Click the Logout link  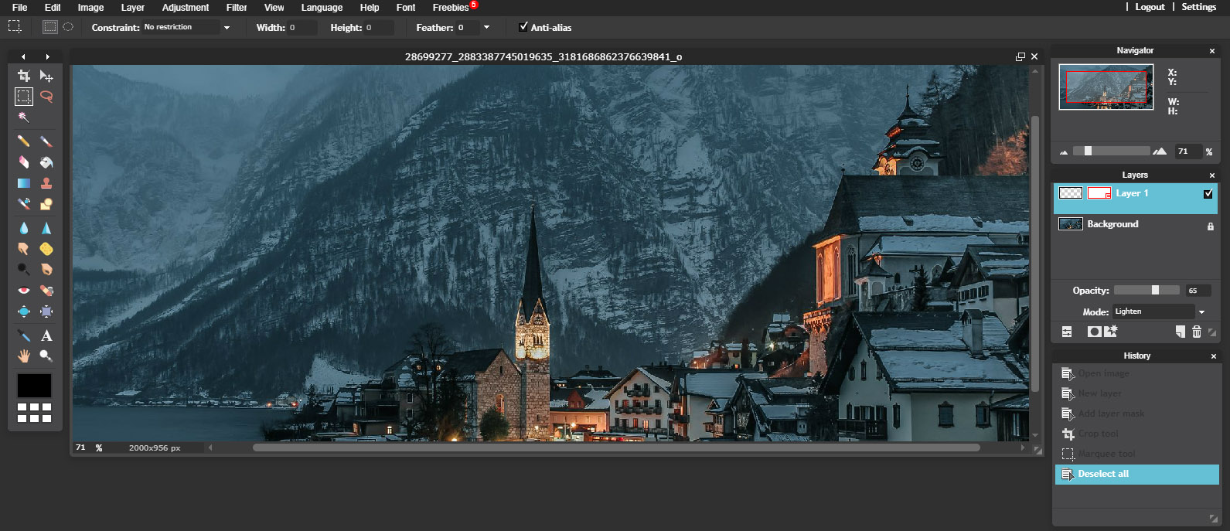coord(1149,7)
